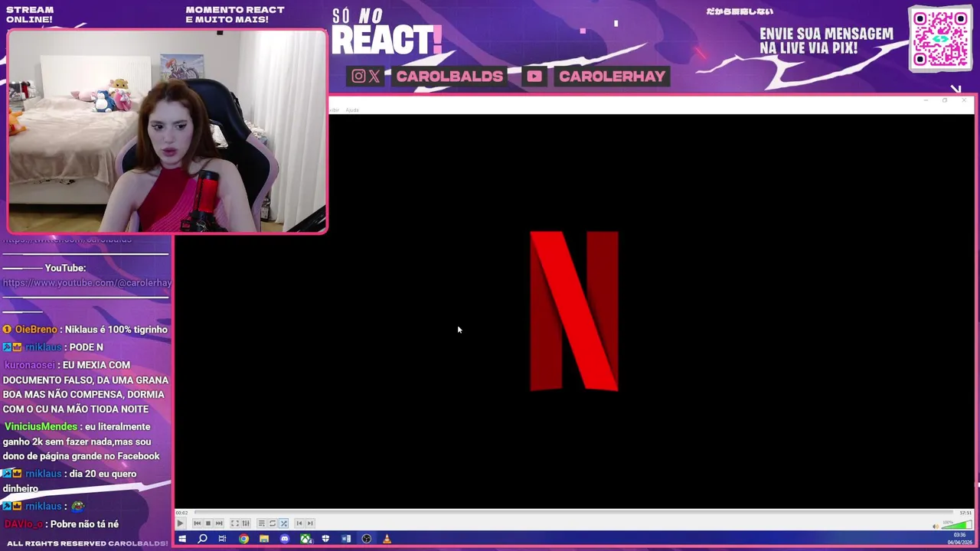
Task: Stop playback in VLC
Action: click(208, 523)
